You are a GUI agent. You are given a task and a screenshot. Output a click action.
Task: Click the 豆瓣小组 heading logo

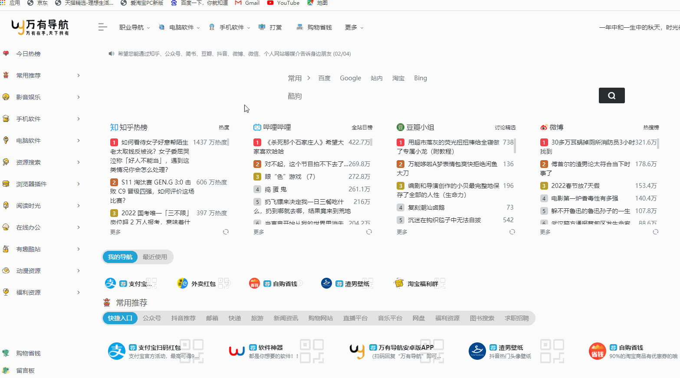pyautogui.click(x=400, y=127)
